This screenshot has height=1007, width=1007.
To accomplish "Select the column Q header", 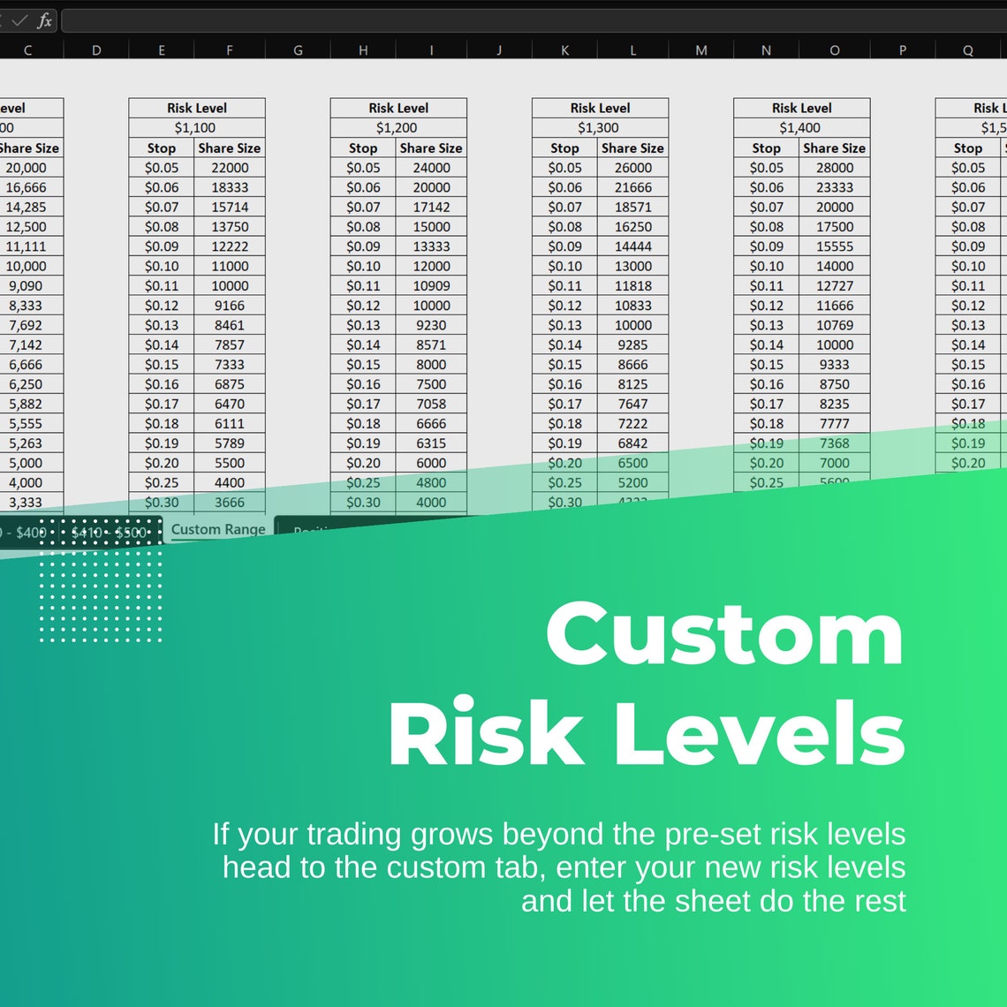I will coord(967,49).
